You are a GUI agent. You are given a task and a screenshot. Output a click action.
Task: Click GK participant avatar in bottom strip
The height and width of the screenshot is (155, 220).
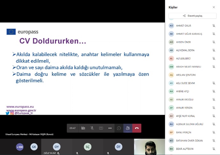pos(34,147)
